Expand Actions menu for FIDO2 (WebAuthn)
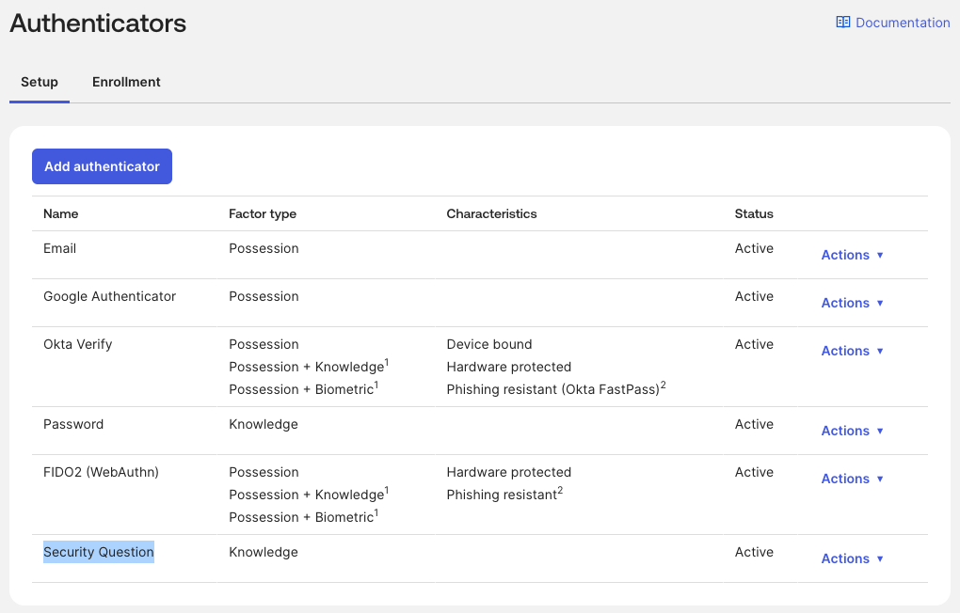 [852, 479]
